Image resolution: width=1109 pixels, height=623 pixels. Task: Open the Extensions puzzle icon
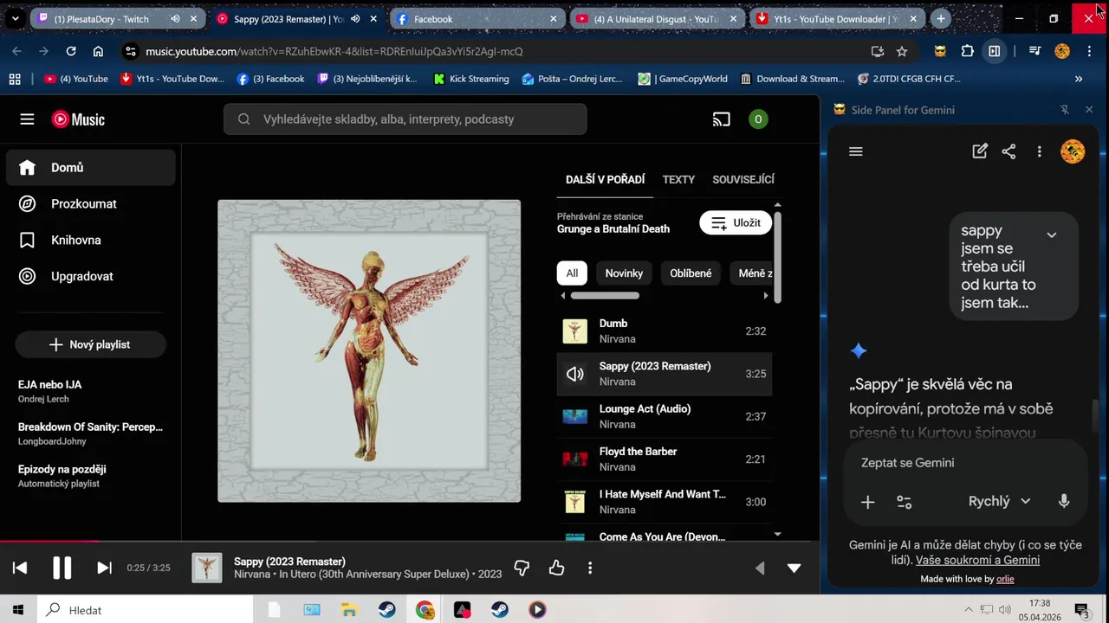(968, 51)
